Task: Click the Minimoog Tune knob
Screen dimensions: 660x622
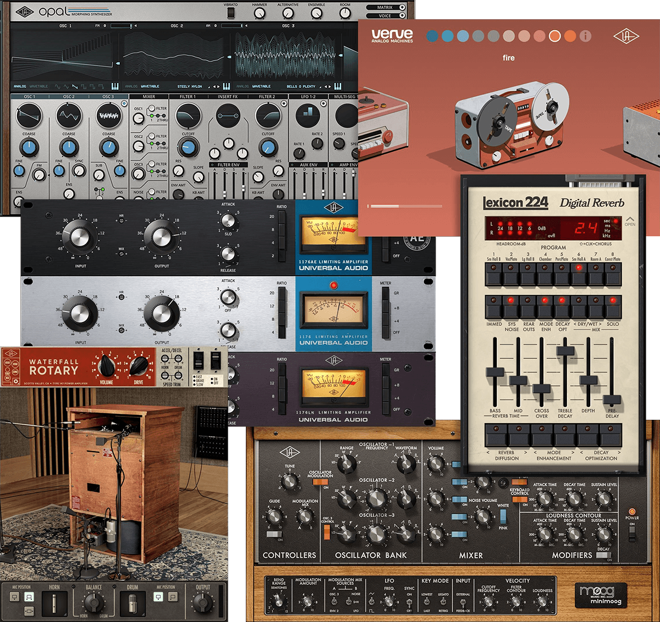Action: tap(290, 482)
